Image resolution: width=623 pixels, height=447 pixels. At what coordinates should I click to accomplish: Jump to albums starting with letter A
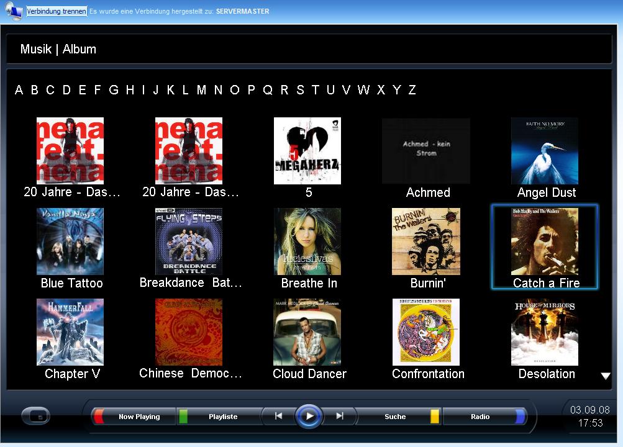pyautogui.click(x=19, y=90)
